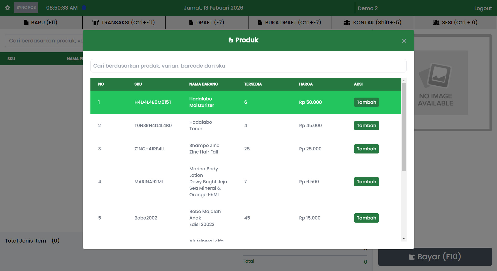Add Hadalabo Toner using Tambah button

[x=366, y=126]
